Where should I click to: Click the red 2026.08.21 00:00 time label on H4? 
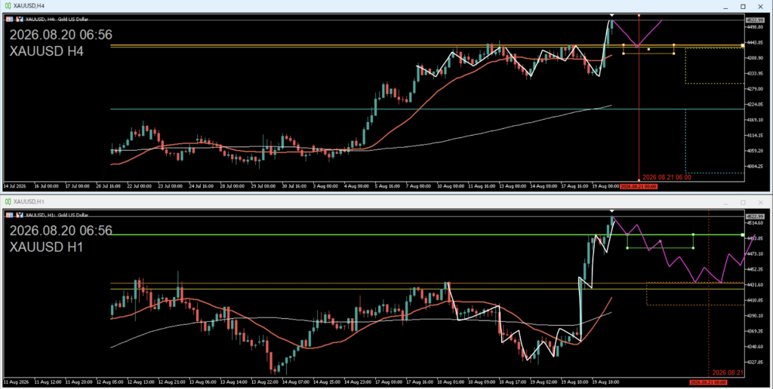[639, 187]
